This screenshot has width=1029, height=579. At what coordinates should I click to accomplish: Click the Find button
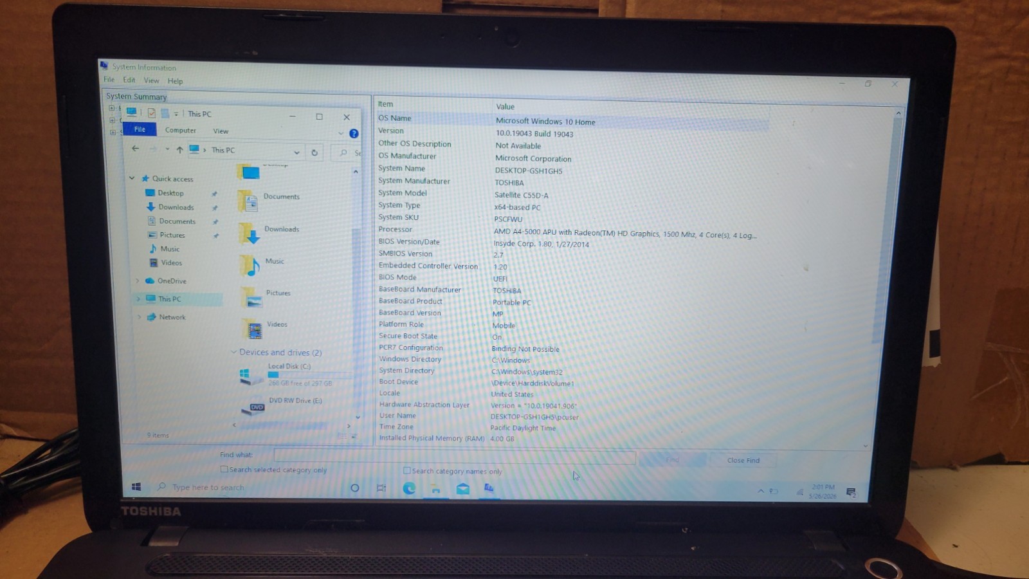[x=672, y=459]
